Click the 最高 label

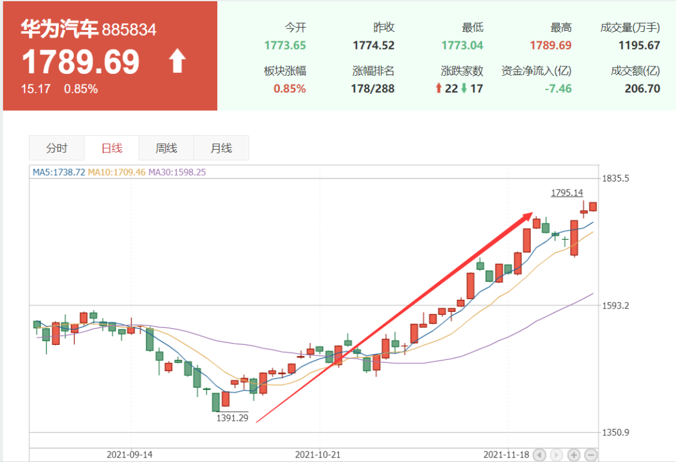pos(561,28)
